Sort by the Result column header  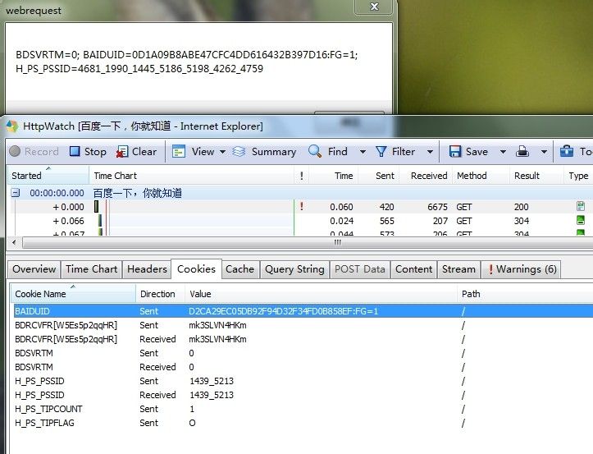pyautogui.click(x=536, y=176)
